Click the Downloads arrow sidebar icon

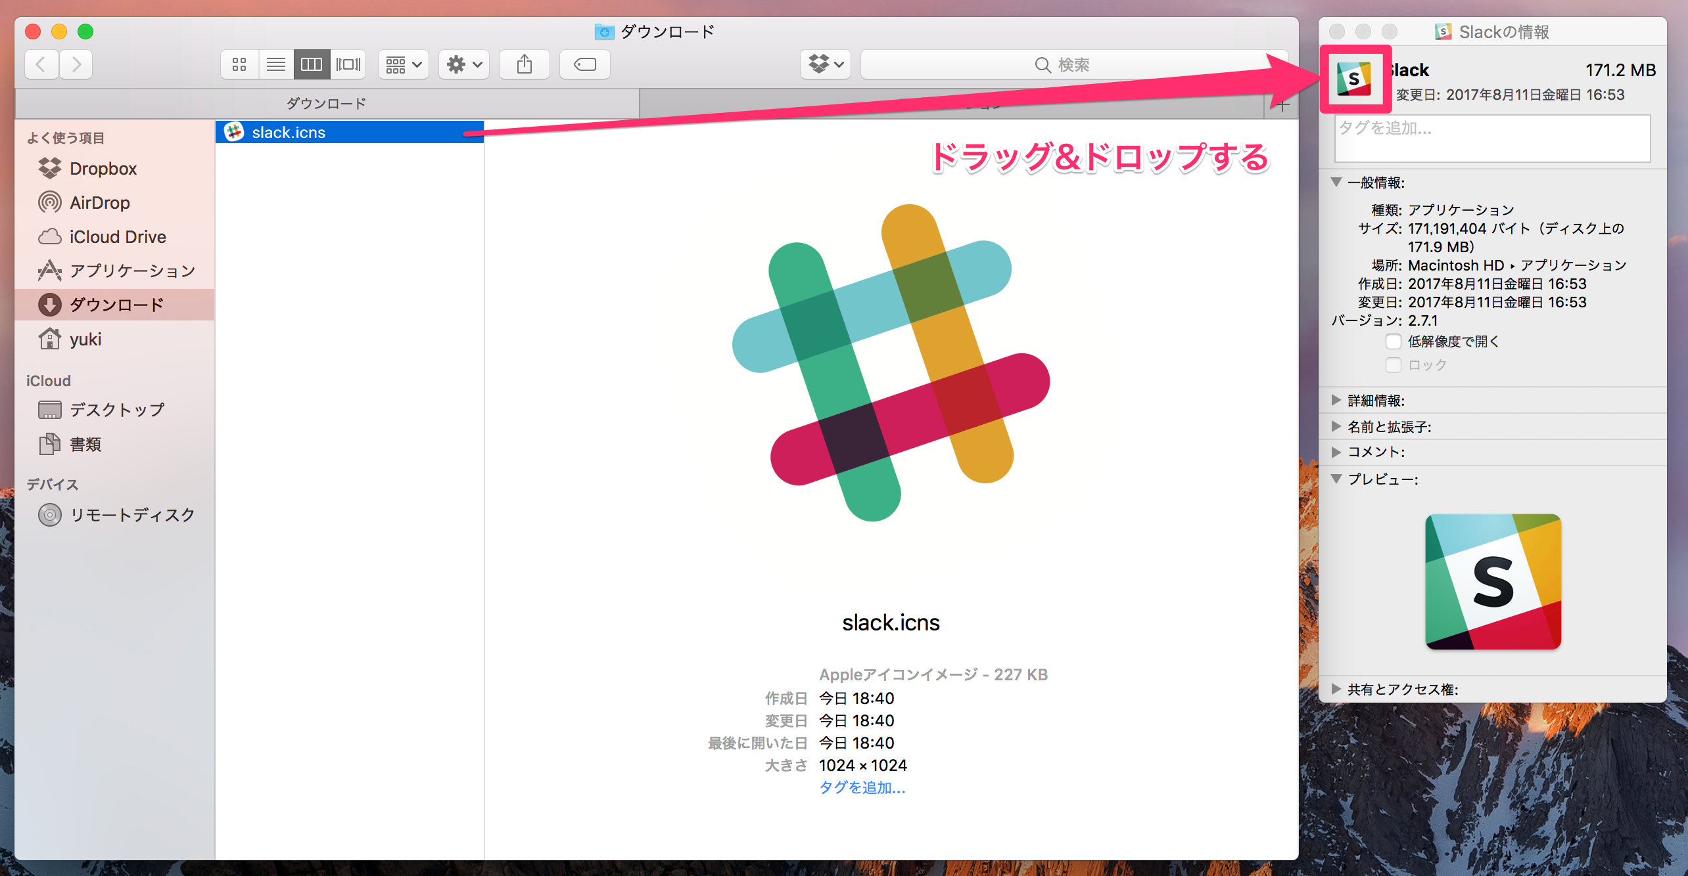[x=50, y=305]
